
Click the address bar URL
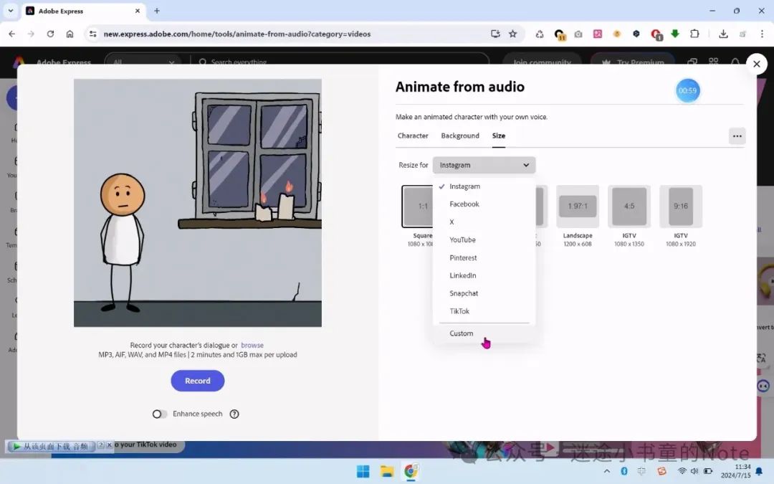237,34
